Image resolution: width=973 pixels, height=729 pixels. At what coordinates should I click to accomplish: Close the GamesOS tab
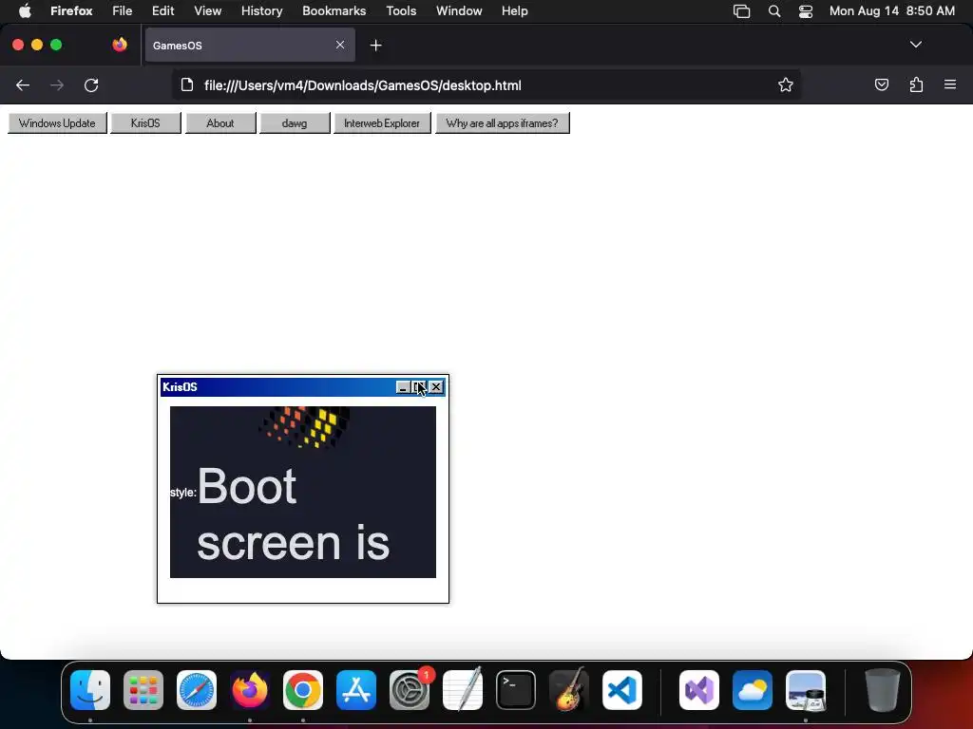340,45
